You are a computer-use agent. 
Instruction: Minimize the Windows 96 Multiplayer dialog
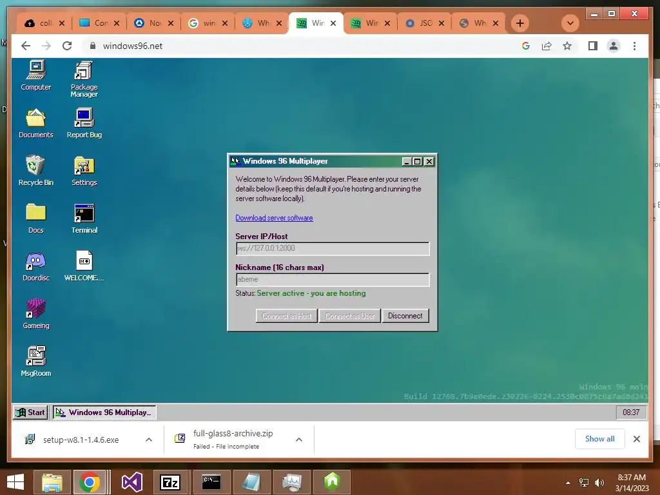tap(407, 161)
